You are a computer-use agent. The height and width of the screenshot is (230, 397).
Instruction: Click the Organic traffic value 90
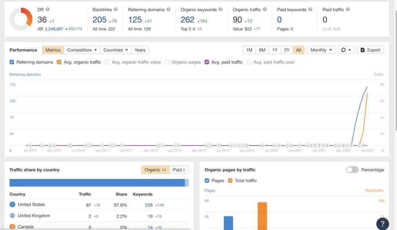coord(237,19)
